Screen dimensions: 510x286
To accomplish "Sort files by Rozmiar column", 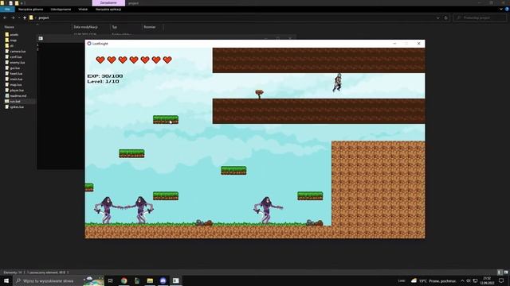I will coord(150,27).
